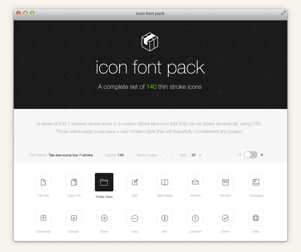Select the Check circle icon

[x=225, y=218]
